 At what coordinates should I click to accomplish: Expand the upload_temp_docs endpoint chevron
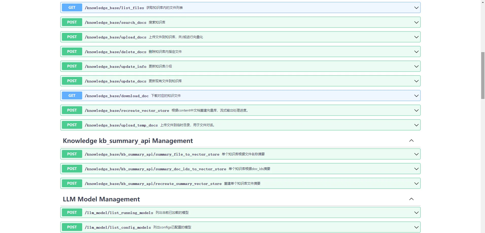click(416, 125)
